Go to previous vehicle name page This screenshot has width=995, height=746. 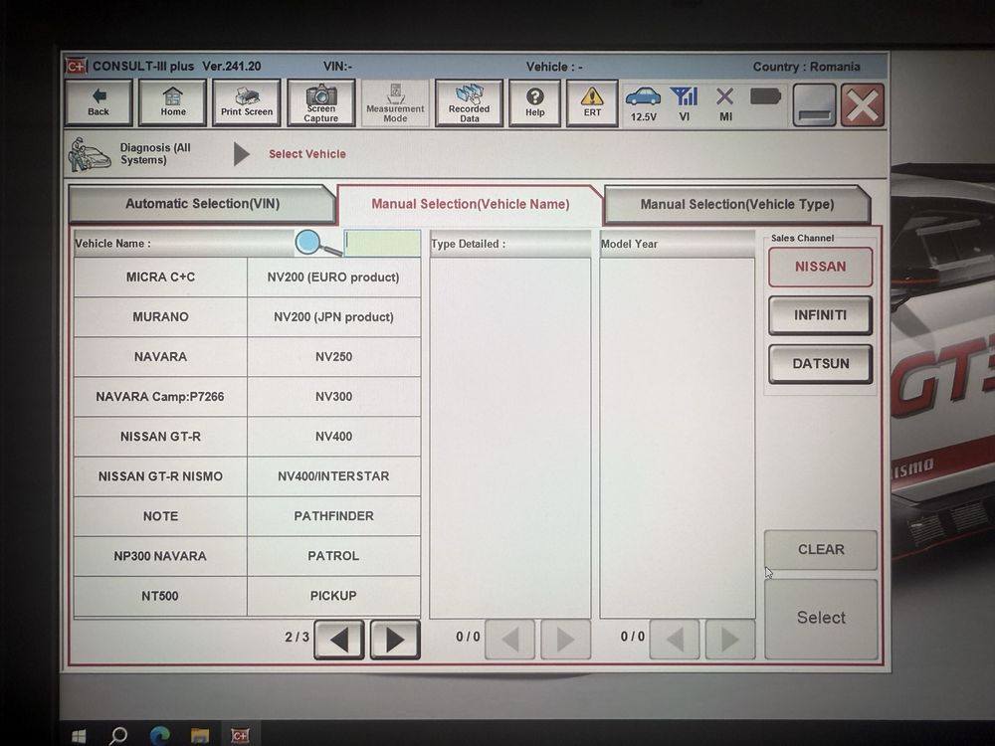pos(339,640)
